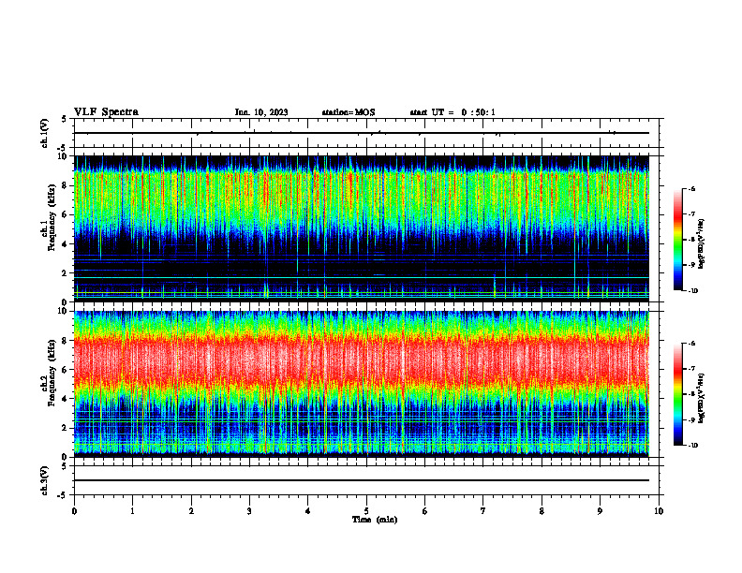Click time axis tick label "3"
The height and width of the screenshot is (573, 742).
(x=249, y=511)
